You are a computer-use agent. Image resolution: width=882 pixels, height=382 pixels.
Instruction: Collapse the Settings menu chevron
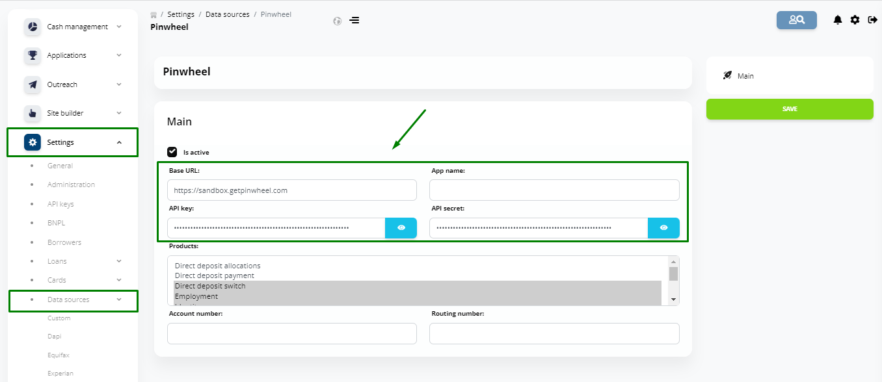pyautogui.click(x=119, y=142)
